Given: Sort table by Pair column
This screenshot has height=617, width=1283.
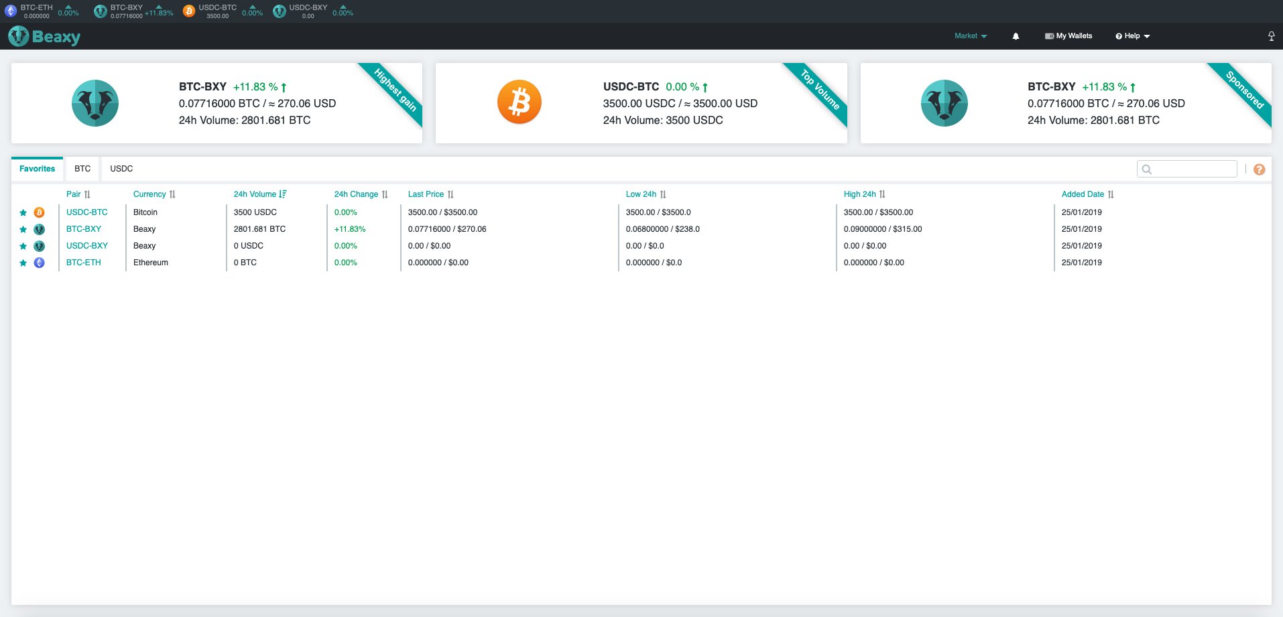Looking at the screenshot, I should pos(78,194).
